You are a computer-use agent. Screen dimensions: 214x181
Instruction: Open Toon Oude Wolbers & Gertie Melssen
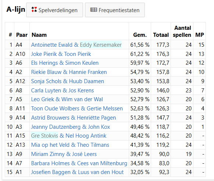coord(77,109)
